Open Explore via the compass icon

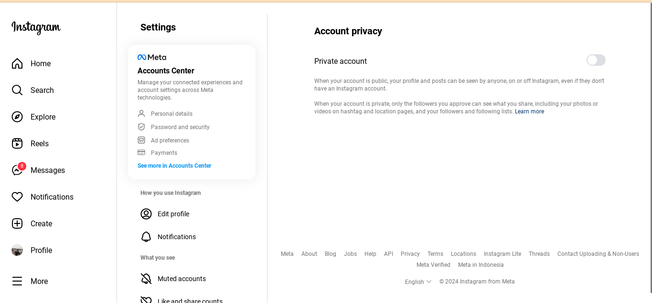tap(17, 117)
